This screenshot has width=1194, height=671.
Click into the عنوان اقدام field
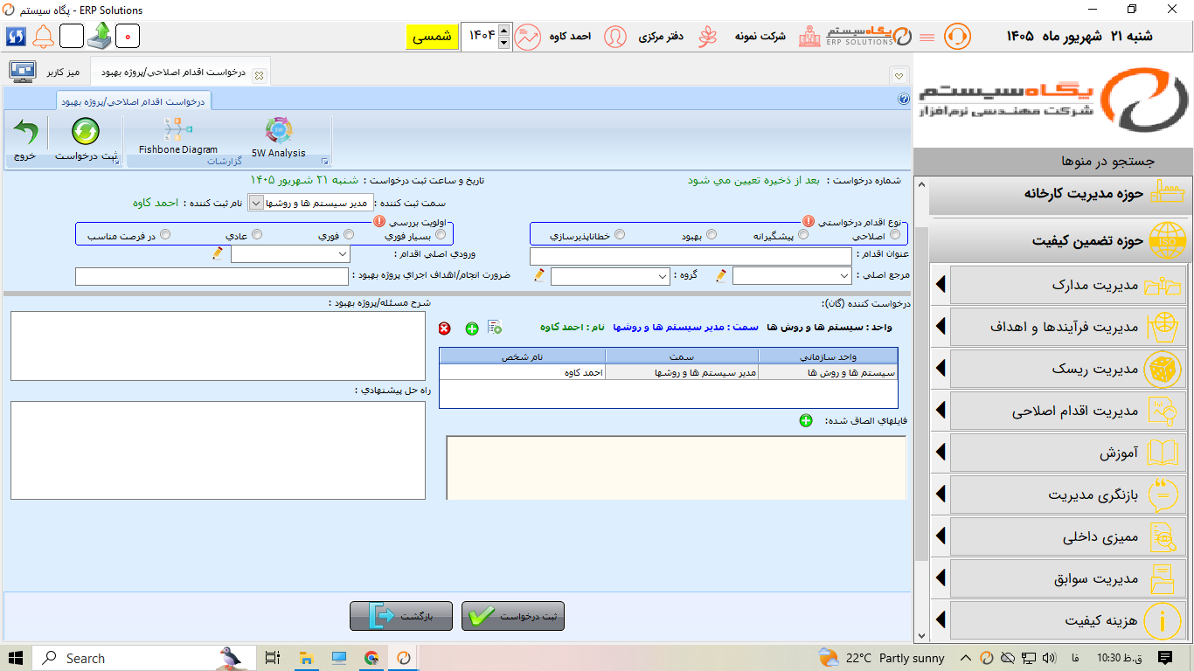coord(691,256)
